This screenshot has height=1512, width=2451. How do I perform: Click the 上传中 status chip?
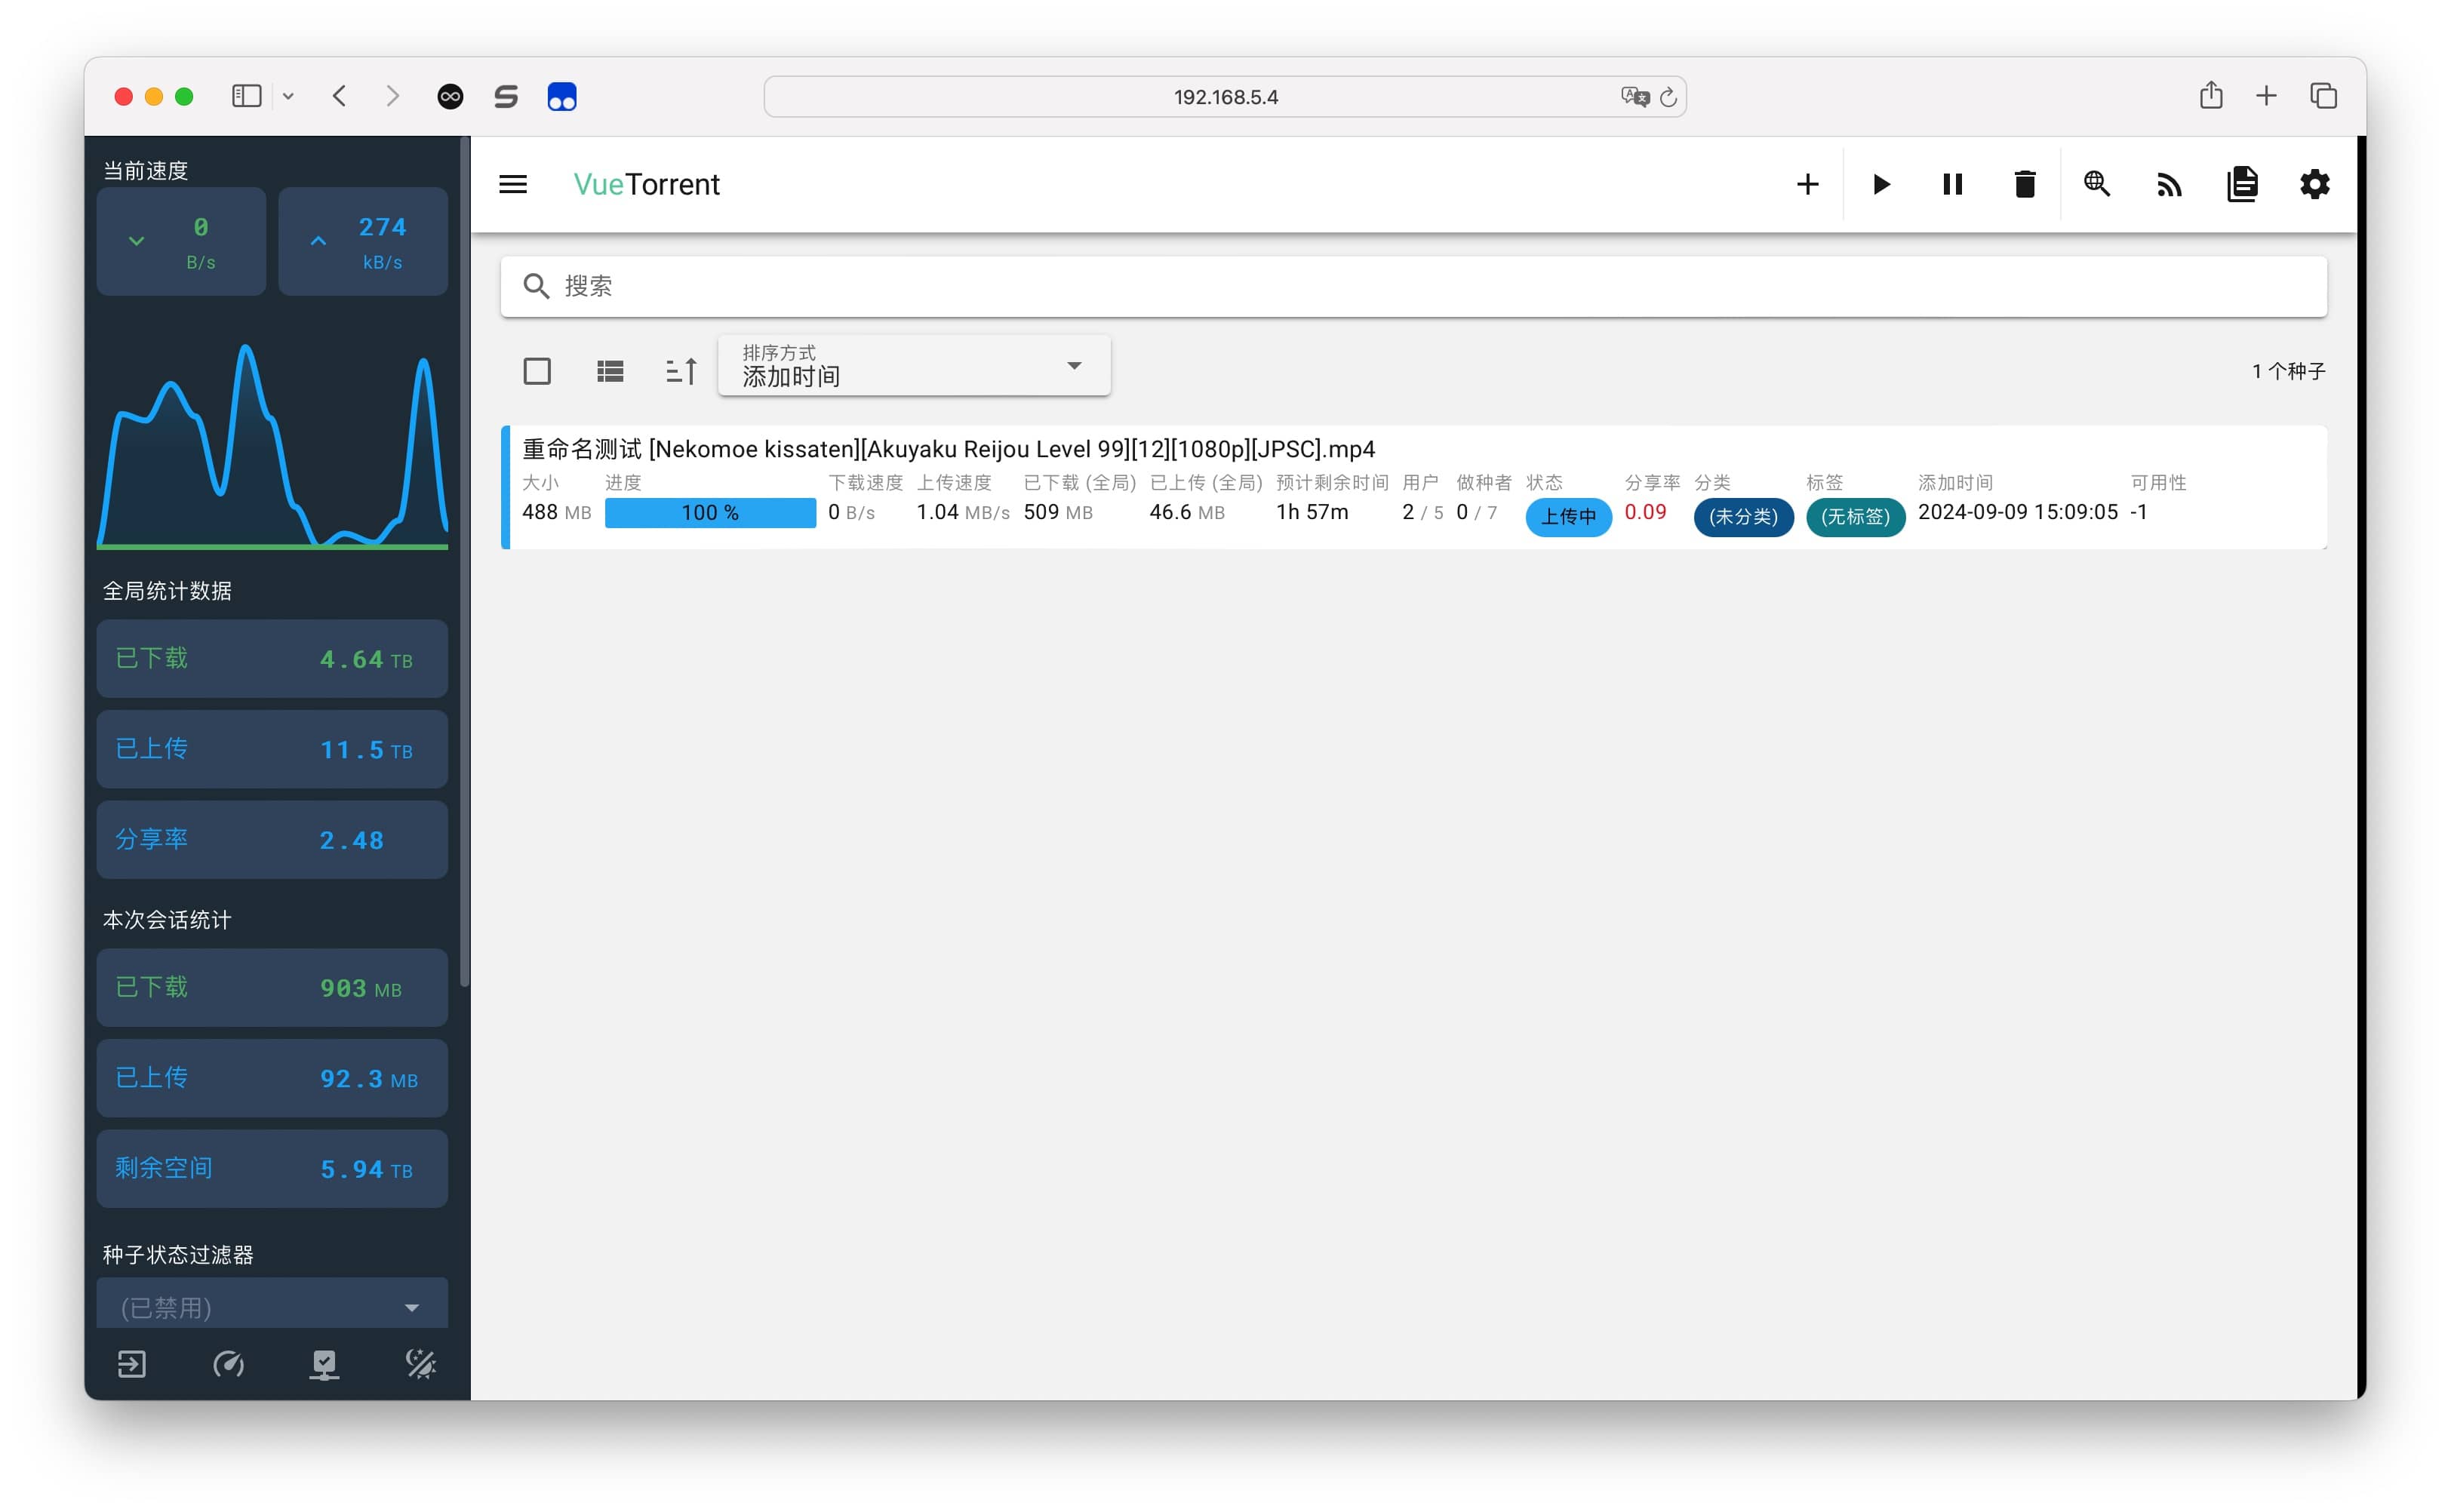click(x=1568, y=517)
